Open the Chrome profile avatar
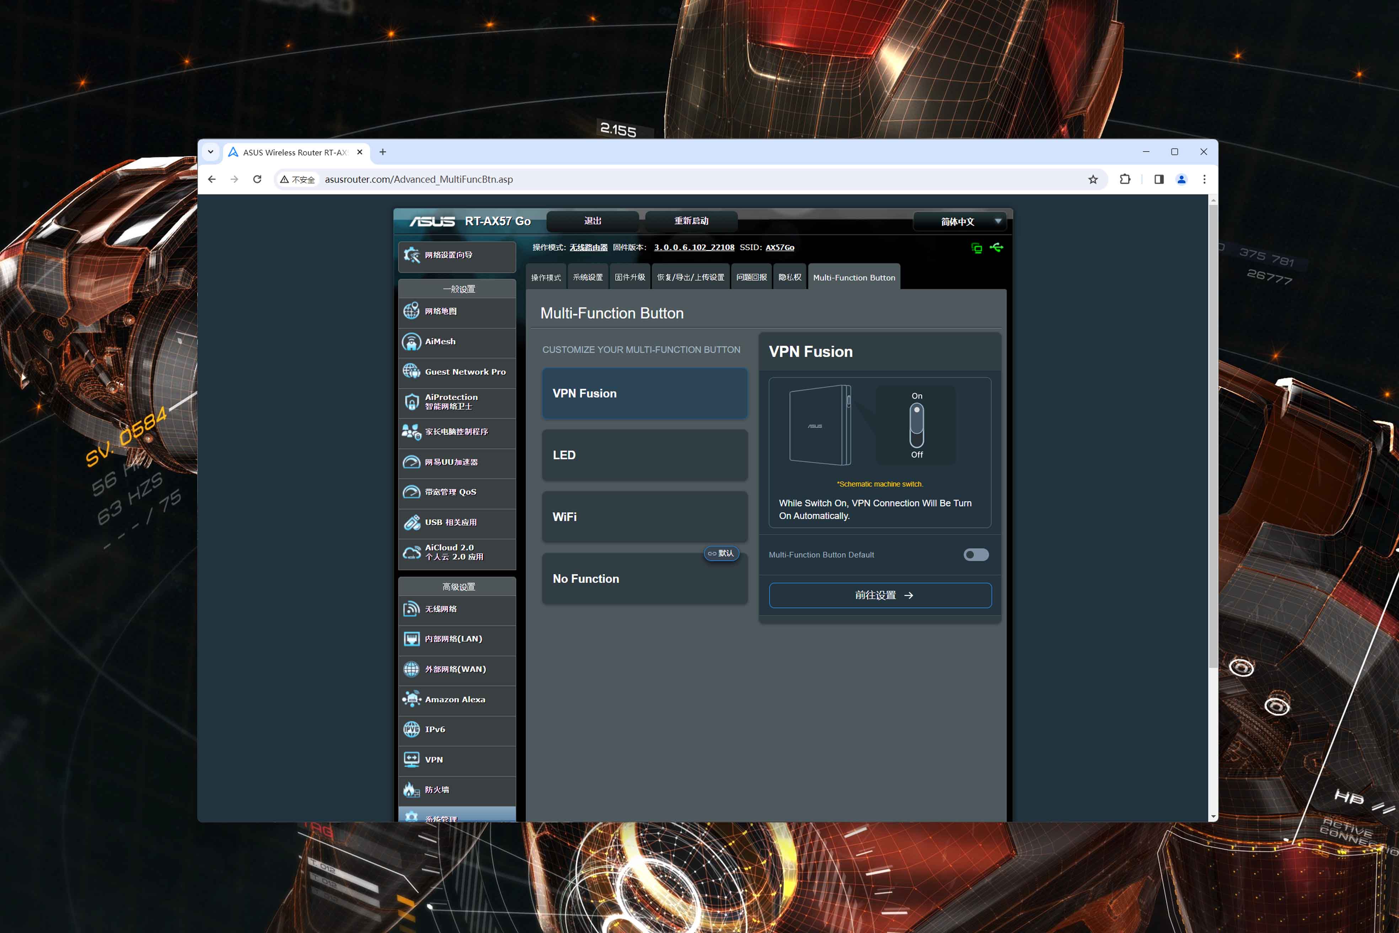This screenshot has height=933, width=1399. (x=1181, y=179)
